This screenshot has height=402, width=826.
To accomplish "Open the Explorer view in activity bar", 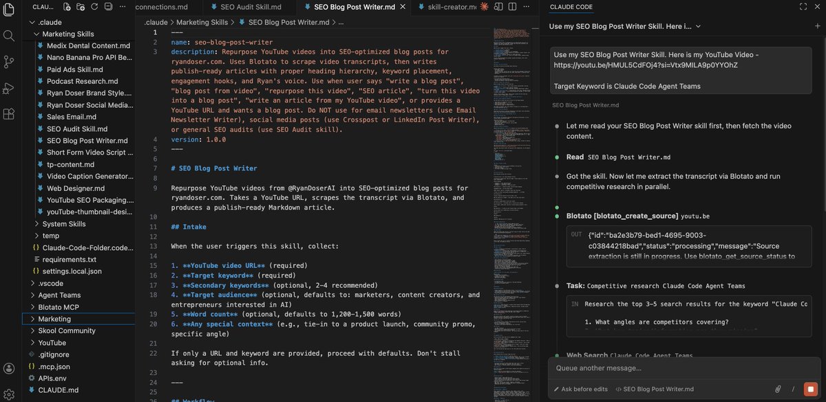I will pos(9,8).
